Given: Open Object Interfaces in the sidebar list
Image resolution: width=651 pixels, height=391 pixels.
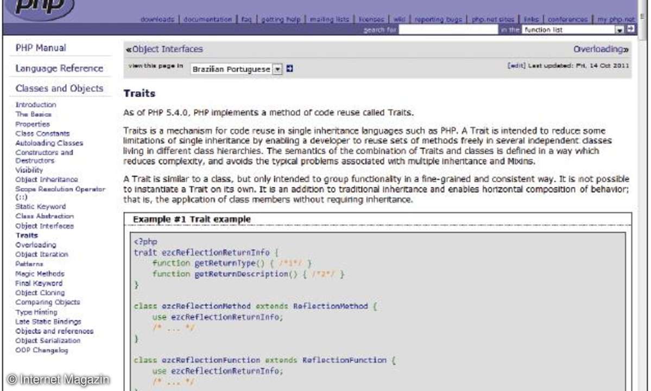Looking at the screenshot, I should click(45, 226).
